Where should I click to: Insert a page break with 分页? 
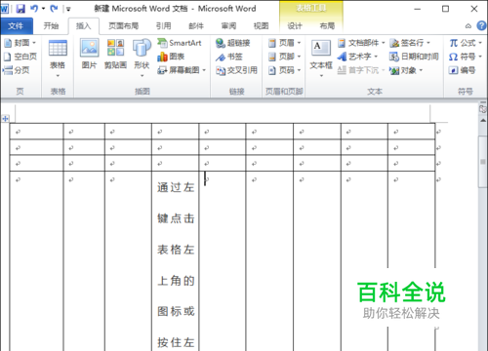(17, 70)
